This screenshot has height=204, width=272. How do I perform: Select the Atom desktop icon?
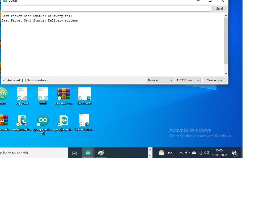click(3, 96)
